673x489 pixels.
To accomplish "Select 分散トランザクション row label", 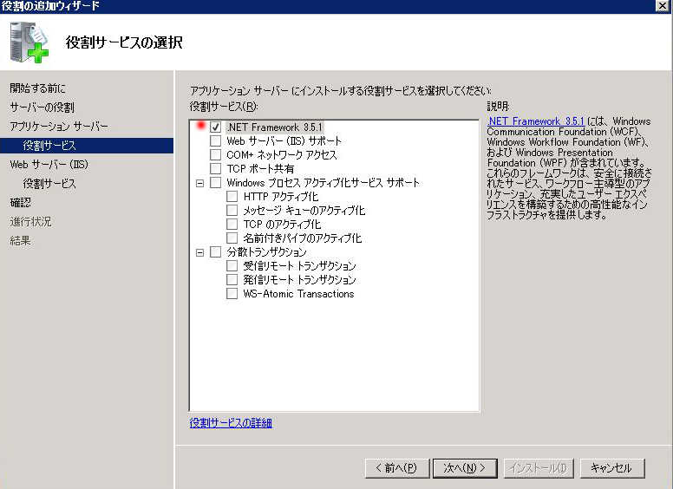I will [266, 251].
